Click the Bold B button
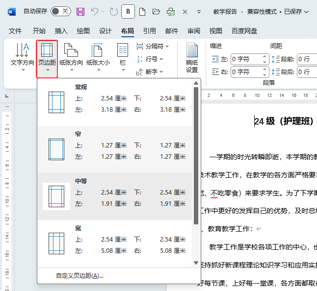The width and height of the screenshot is (317, 291). 128,11
